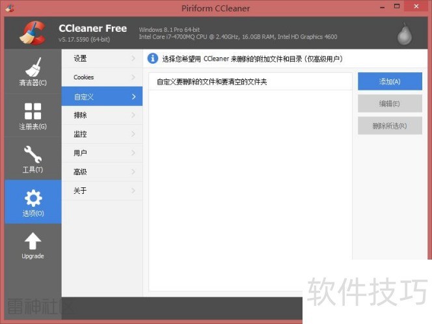
Task: Open the 工具(T) tools section
Action: [33, 159]
